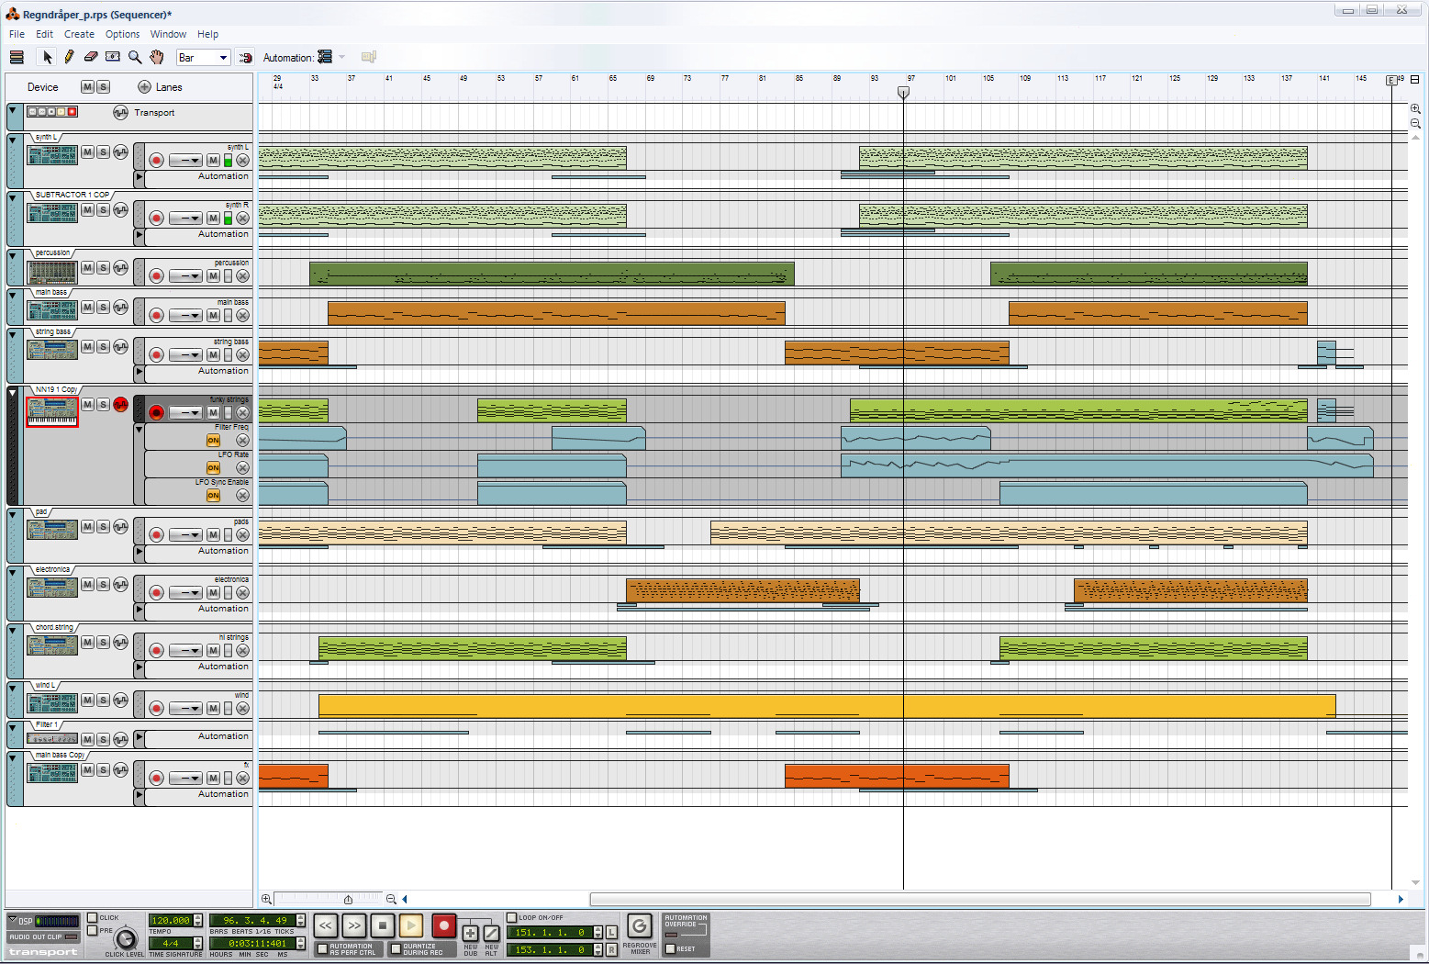This screenshot has width=1429, height=964.
Task: Enable the Loop On/Off checkbox
Action: pos(512,917)
